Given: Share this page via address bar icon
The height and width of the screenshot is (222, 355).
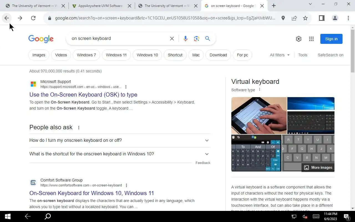Looking at the screenshot, I should click(294, 18).
